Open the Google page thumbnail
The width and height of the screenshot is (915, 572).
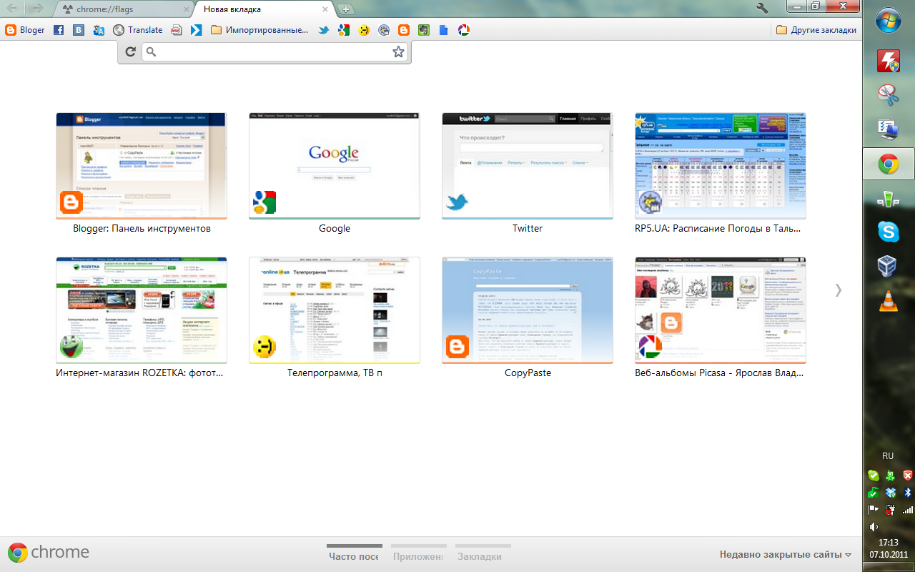pyautogui.click(x=335, y=166)
